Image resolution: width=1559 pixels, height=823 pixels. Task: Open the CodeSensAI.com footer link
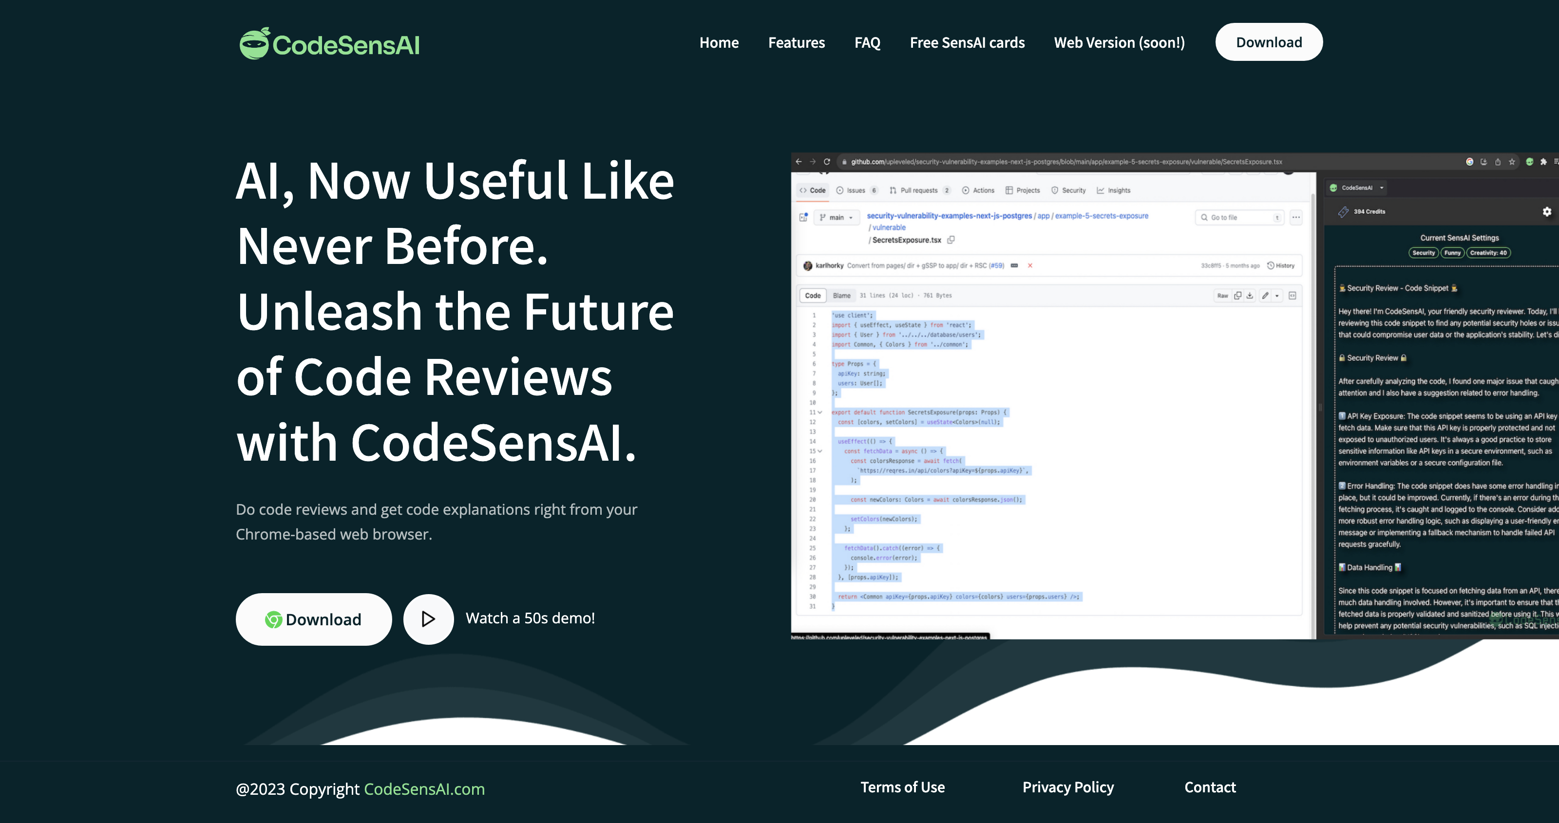pos(424,789)
